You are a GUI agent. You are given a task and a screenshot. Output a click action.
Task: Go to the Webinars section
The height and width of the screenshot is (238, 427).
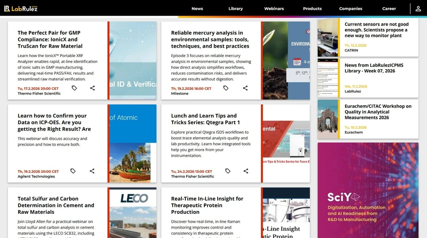(x=274, y=9)
